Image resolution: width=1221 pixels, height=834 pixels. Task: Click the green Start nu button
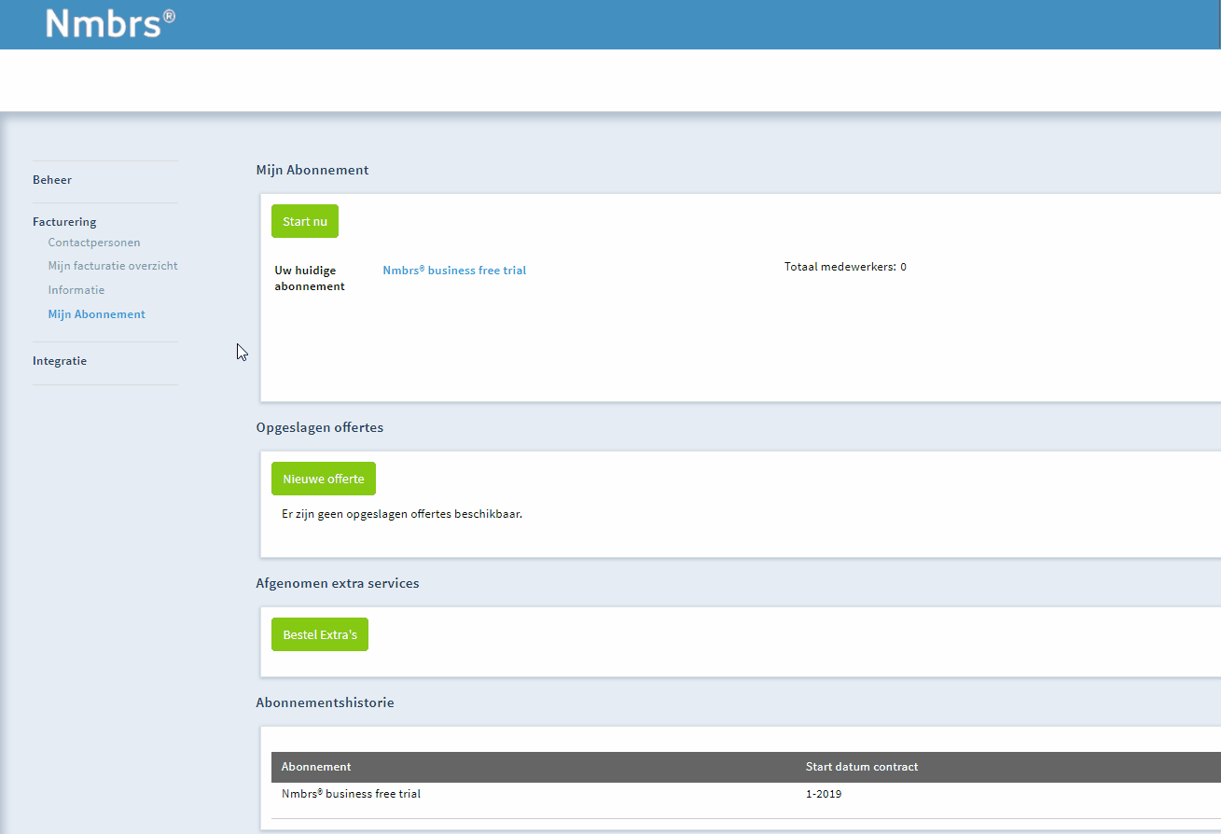(305, 221)
